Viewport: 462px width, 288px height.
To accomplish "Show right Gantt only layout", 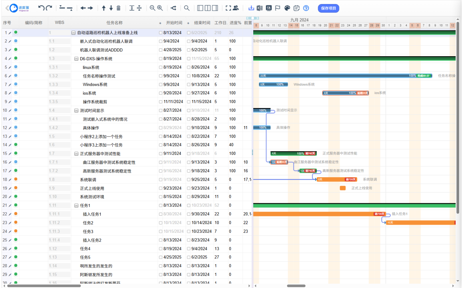I will pos(215,8).
